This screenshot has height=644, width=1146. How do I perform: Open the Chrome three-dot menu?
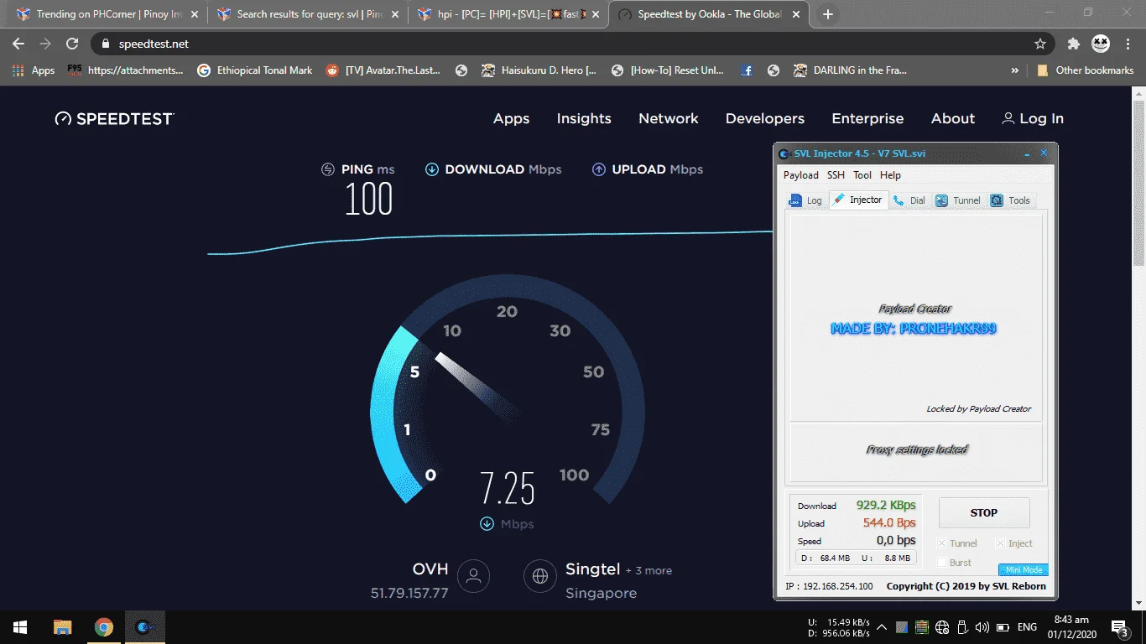tap(1130, 44)
